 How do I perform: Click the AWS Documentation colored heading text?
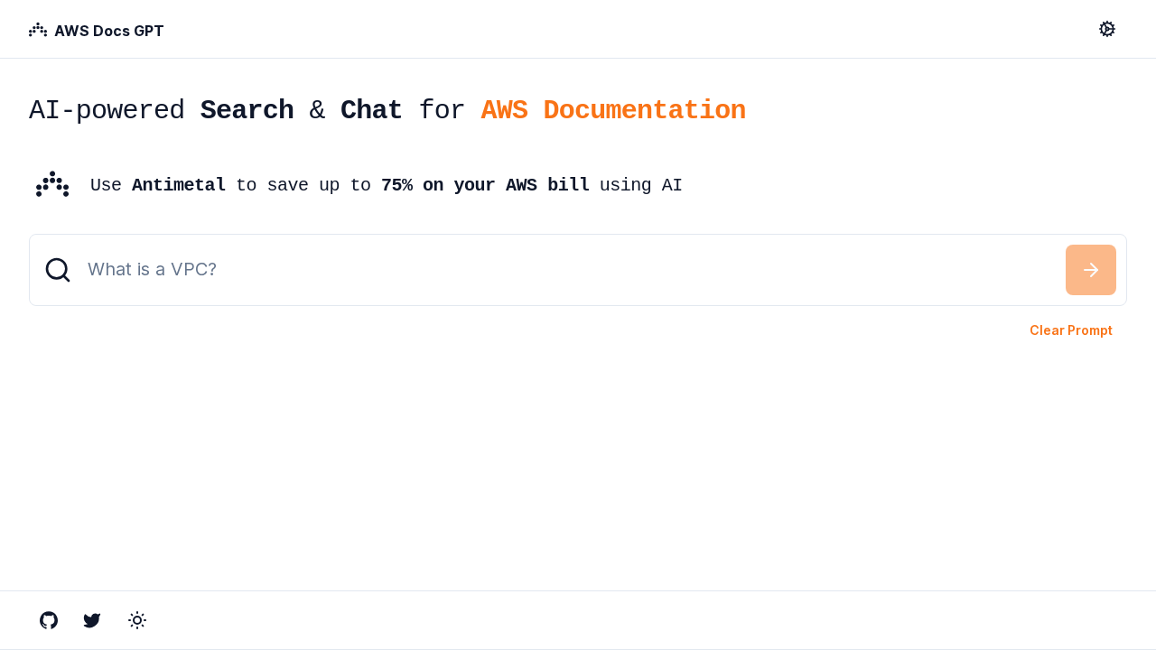[613, 108]
